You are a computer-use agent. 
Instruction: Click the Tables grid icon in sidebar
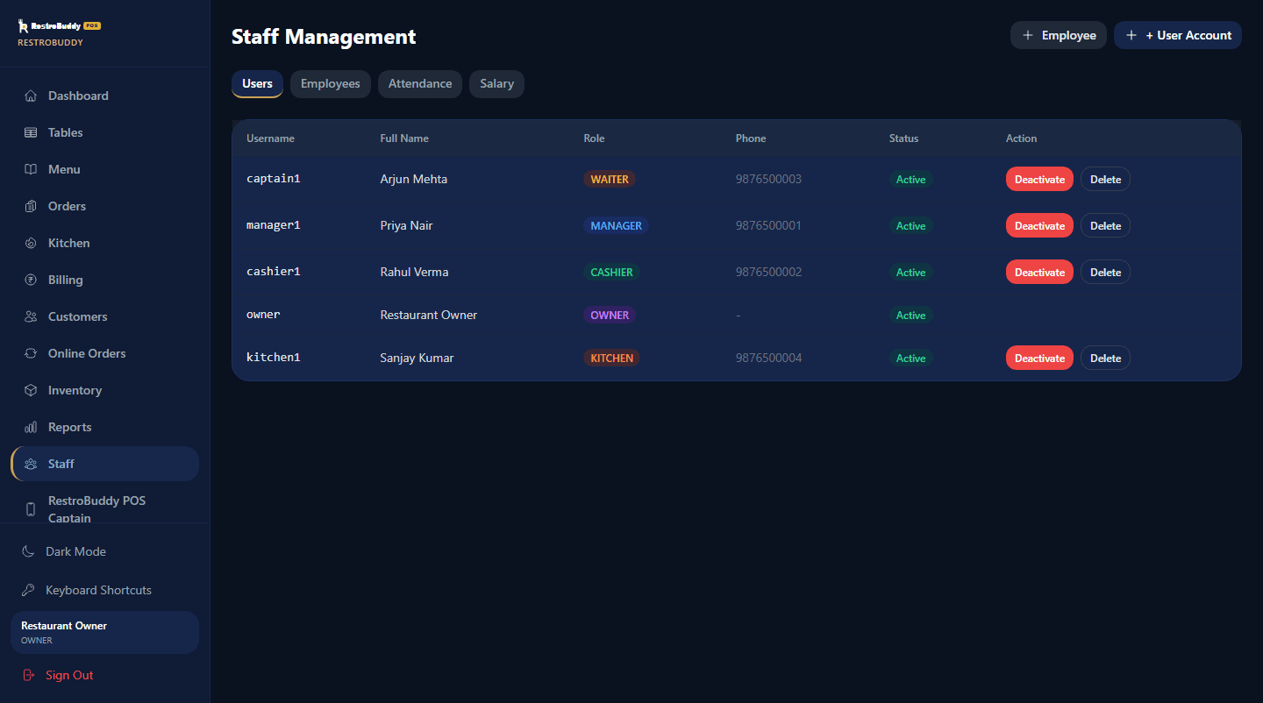(31, 132)
